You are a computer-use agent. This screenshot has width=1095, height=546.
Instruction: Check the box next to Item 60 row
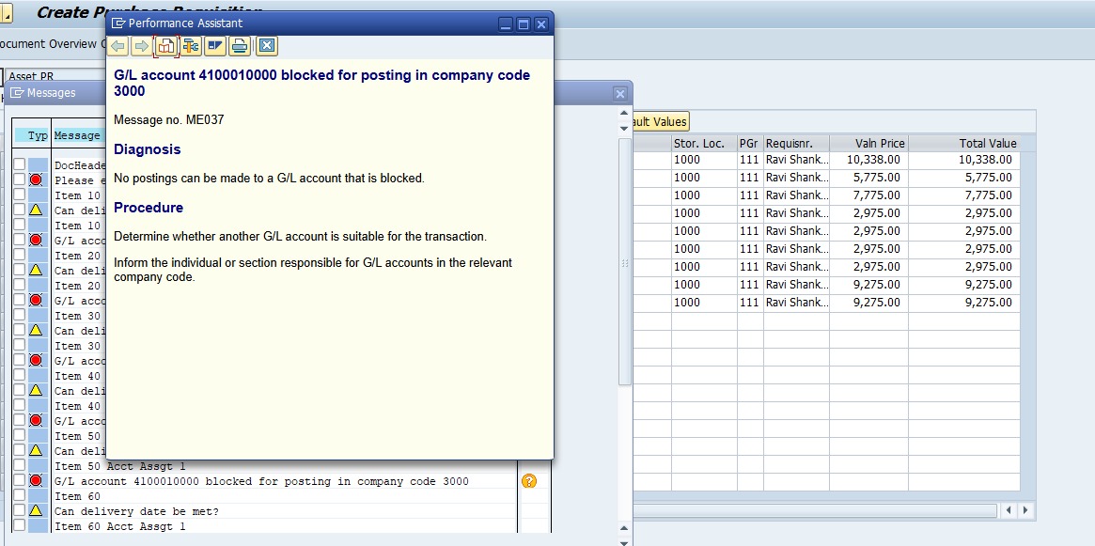tap(20, 495)
